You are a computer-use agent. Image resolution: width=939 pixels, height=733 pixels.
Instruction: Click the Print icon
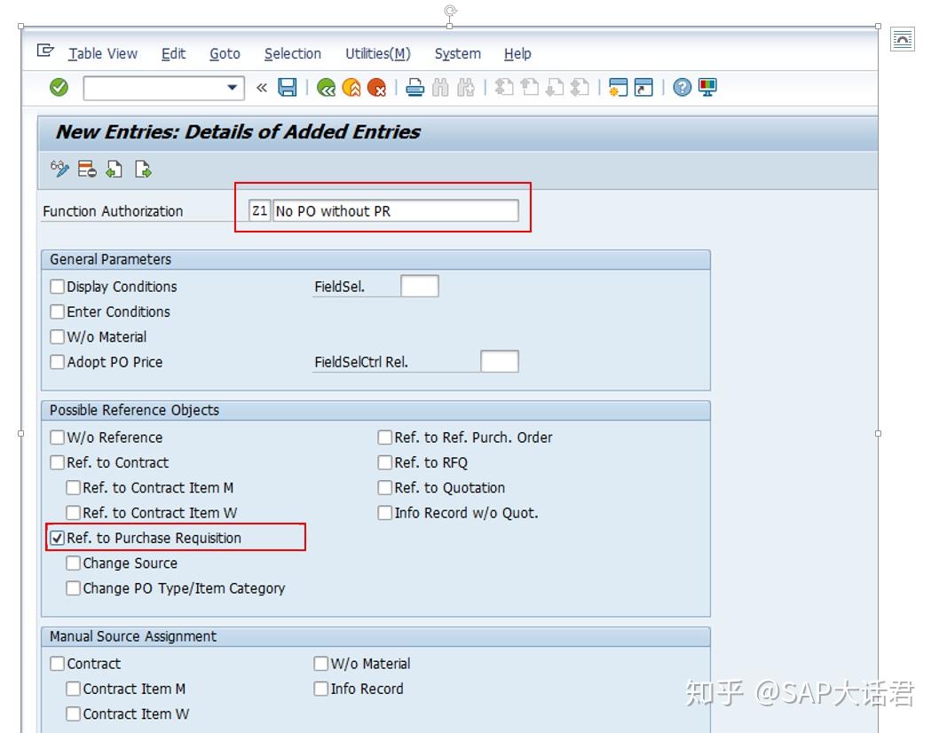414,88
